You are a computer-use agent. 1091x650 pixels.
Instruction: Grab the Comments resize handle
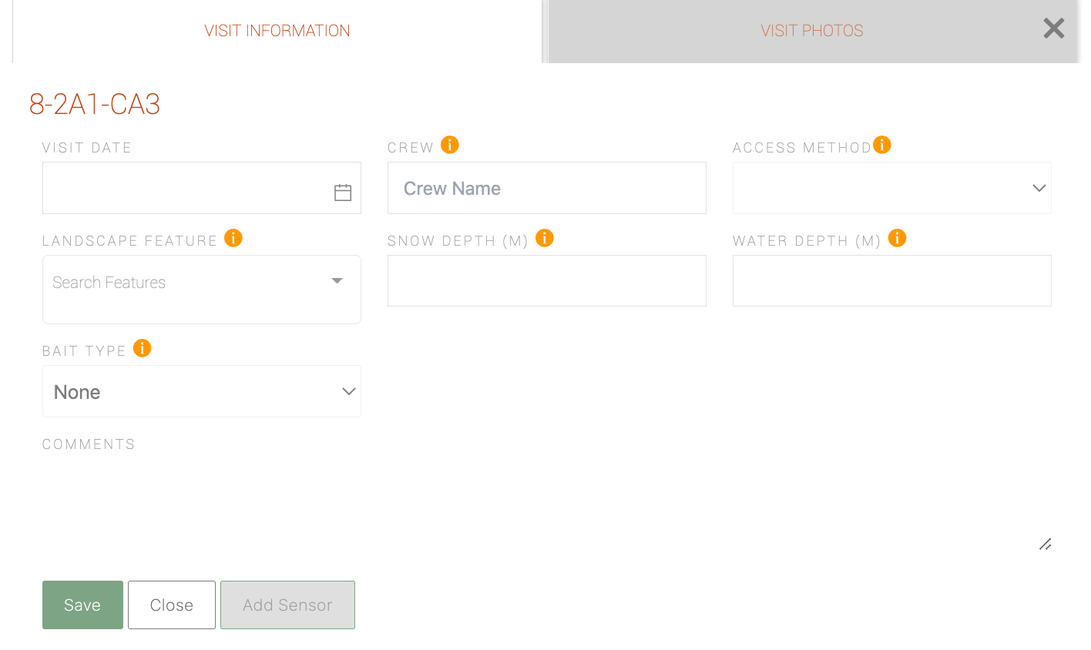[1046, 544]
